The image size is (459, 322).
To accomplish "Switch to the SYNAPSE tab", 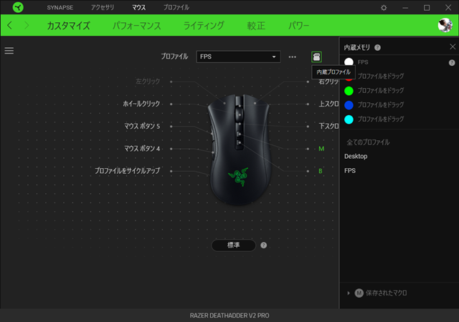I will point(60,8).
